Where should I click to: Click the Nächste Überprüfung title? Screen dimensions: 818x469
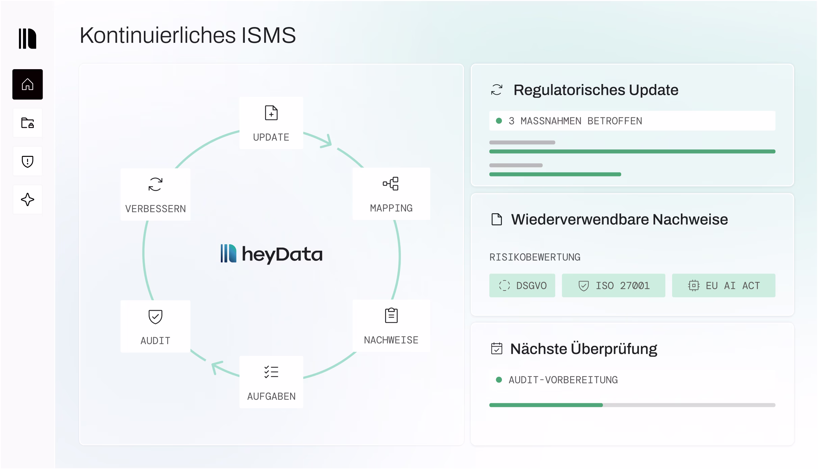(584, 349)
